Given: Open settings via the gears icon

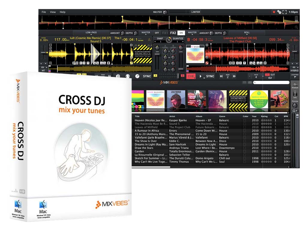Looking at the screenshot, I should click(279, 12).
